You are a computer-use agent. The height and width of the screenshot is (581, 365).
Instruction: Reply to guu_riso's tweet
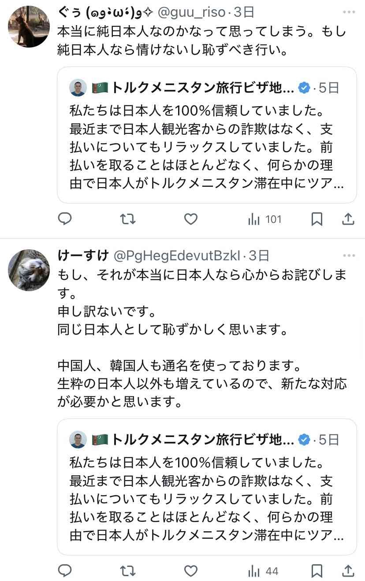65,219
